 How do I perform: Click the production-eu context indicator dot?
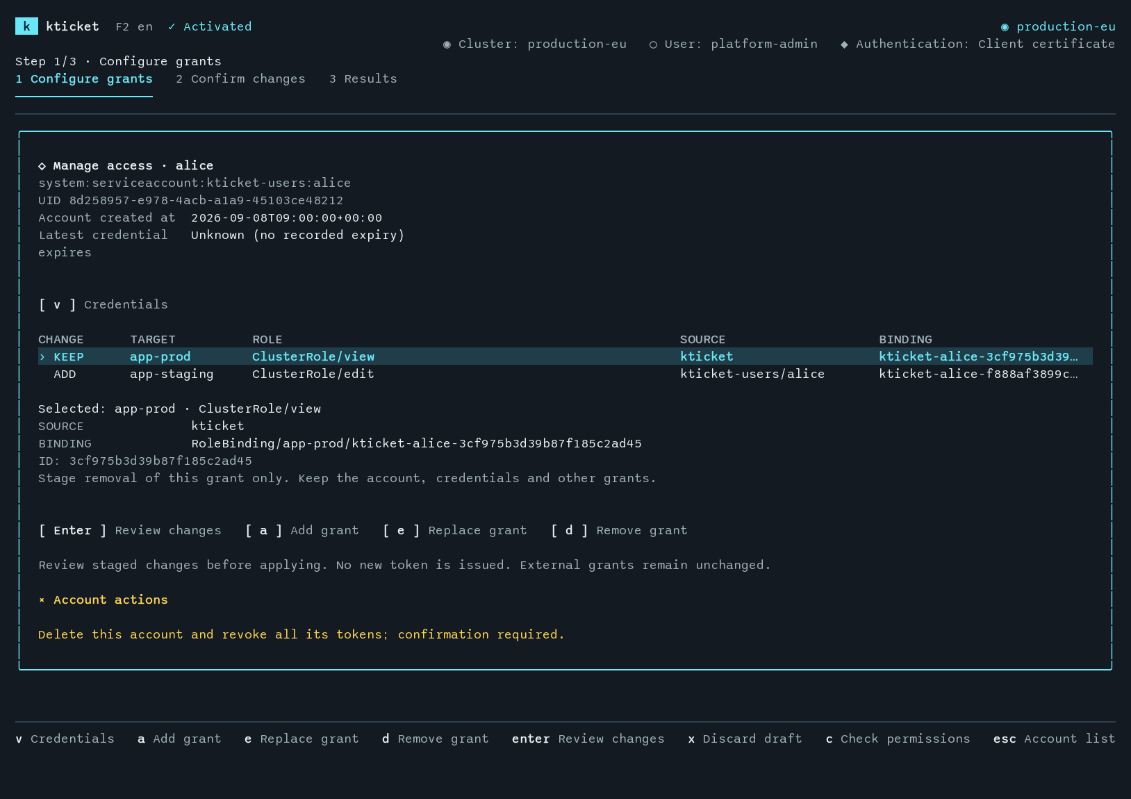[x=1005, y=26]
